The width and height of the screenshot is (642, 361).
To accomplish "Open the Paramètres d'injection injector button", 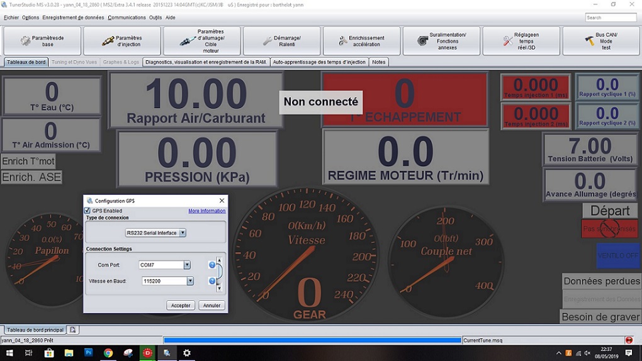I will point(122,41).
